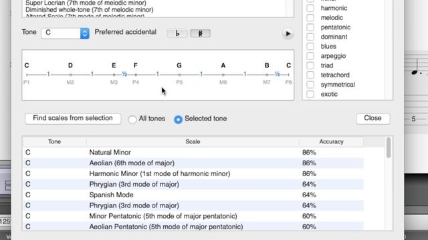Close the scales dialog
The width and height of the screenshot is (428, 240).
373,119
